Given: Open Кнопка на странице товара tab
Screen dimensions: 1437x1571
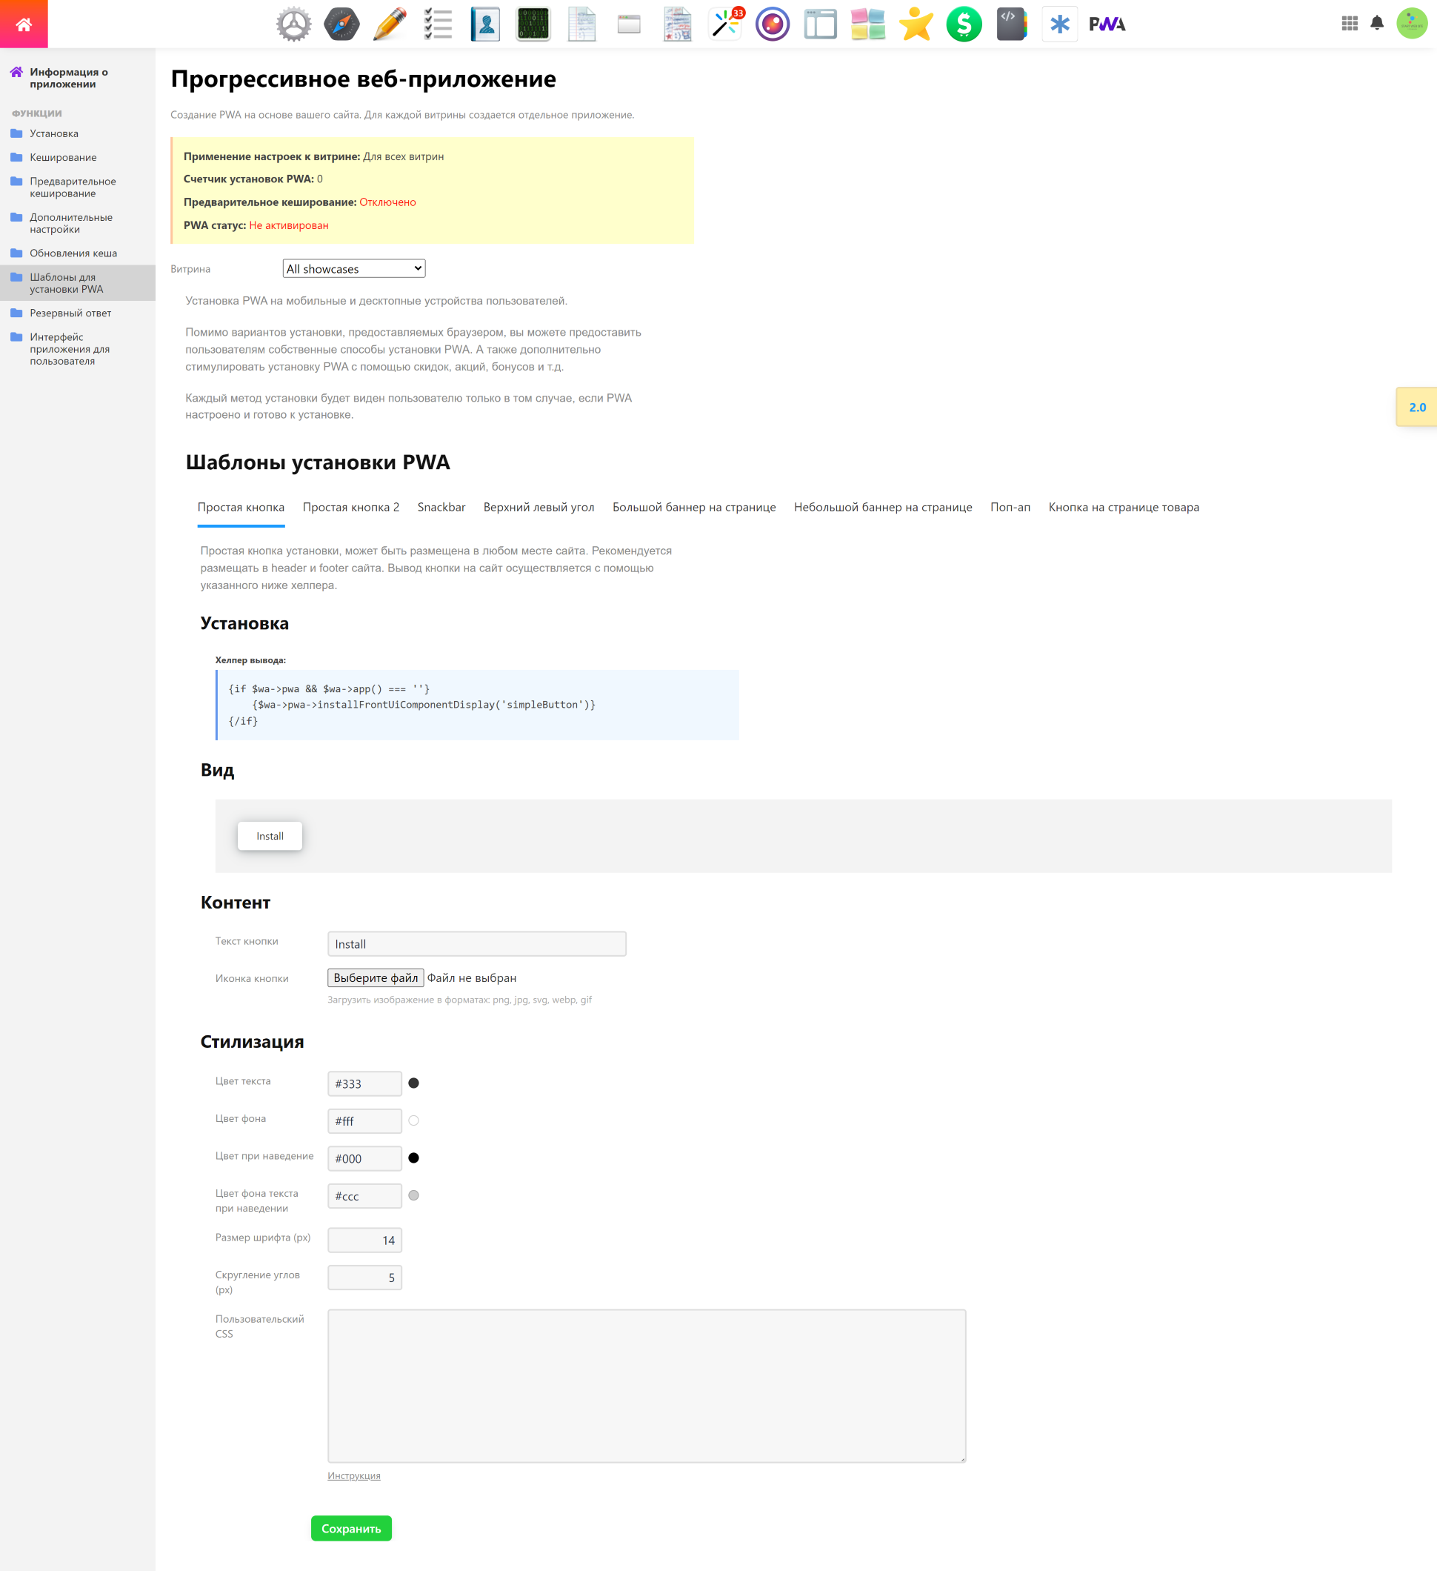Looking at the screenshot, I should pos(1124,508).
